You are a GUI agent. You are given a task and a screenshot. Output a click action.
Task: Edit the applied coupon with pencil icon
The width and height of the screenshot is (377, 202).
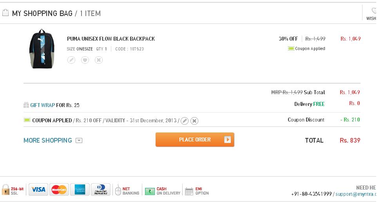(x=185, y=121)
